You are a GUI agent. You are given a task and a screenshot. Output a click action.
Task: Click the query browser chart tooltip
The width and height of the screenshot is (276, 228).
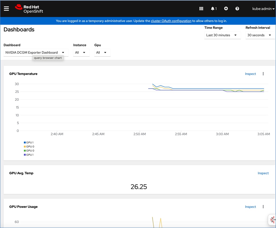pos(48,58)
